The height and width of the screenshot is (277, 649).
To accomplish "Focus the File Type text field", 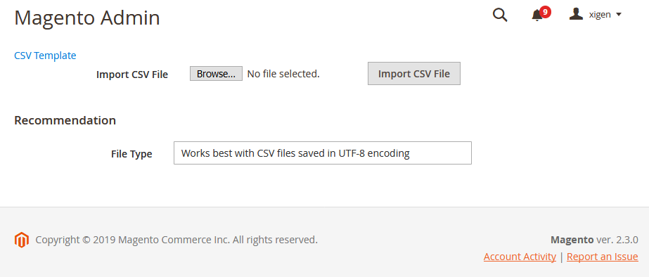I will [323, 153].
